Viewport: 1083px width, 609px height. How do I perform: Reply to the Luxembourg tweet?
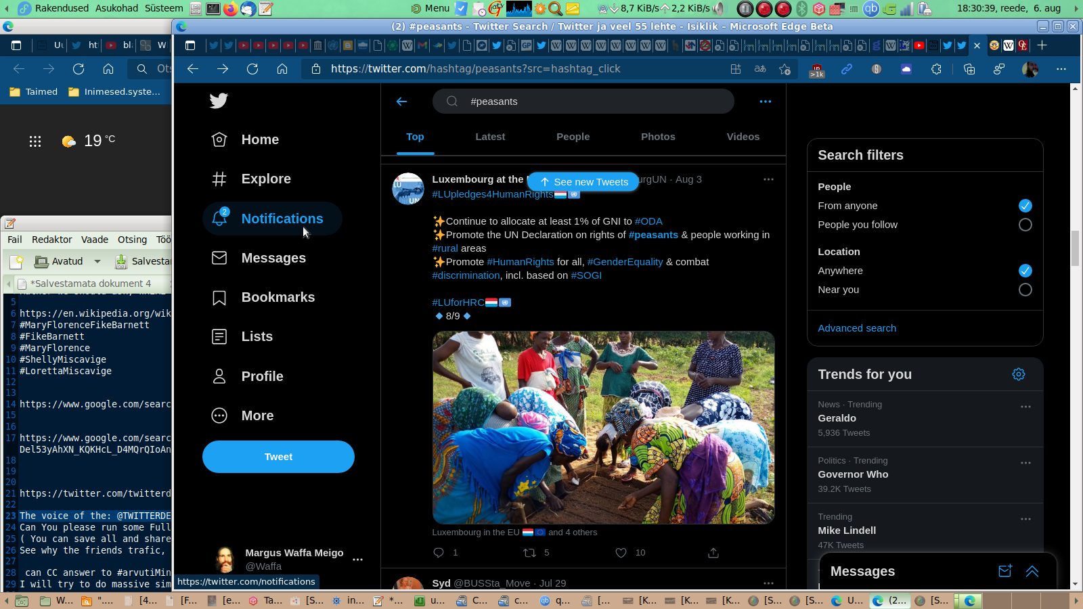click(x=439, y=553)
